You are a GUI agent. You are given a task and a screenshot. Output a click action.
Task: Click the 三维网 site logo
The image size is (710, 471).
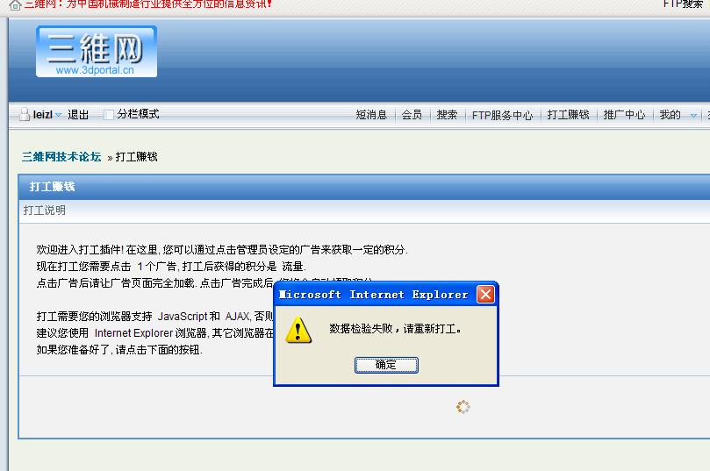click(97, 51)
